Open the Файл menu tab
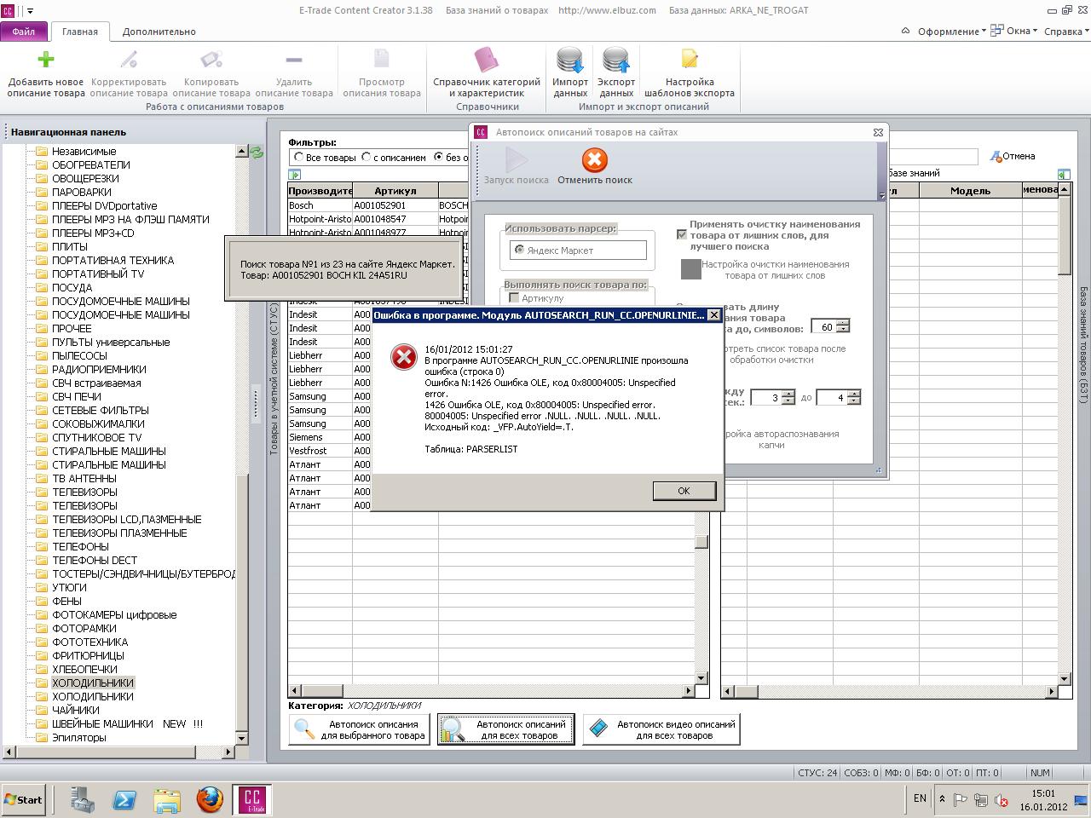The image size is (1091, 818). [24, 32]
